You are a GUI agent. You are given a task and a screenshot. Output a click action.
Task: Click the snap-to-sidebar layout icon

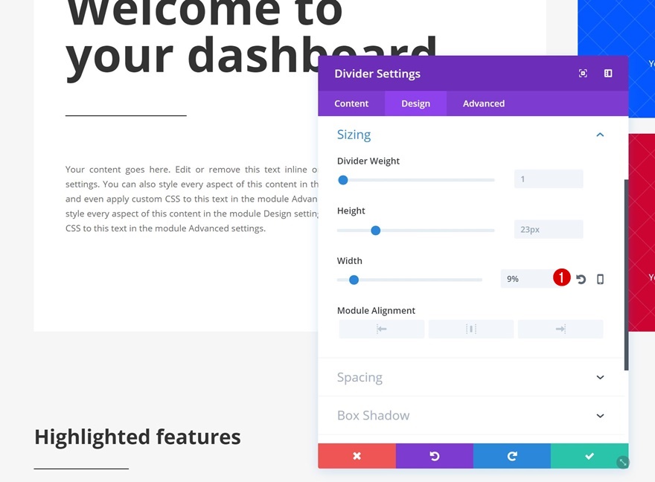608,74
